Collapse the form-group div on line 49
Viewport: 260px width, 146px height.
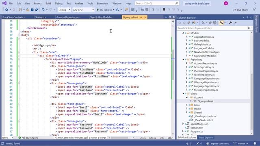pyautogui.click(x=19, y=104)
